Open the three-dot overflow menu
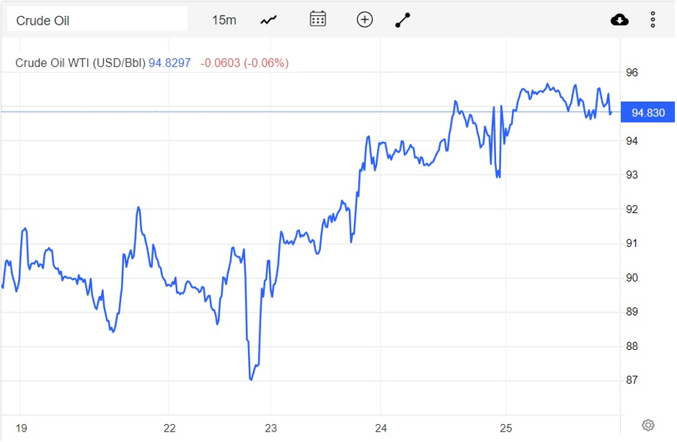Image resolution: width=677 pixels, height=442 pixels. pos(652,19)
